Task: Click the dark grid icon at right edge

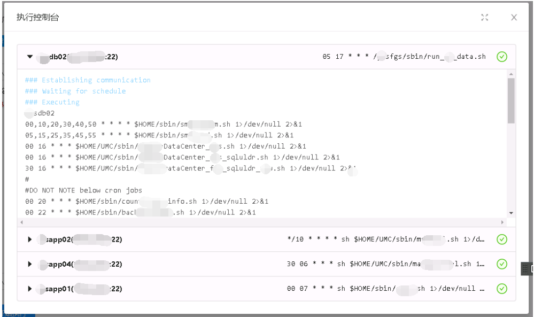Action: click(526, 269)
